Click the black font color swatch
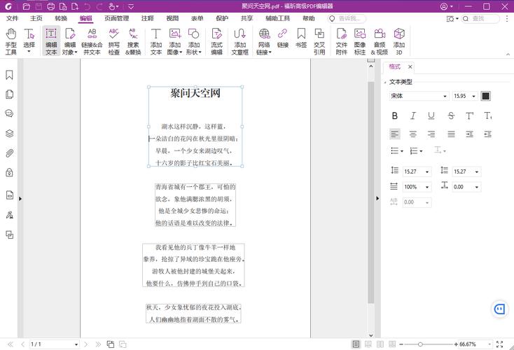Image resolution: width=514 pixels, height=350 pixels. pyautogui.click(x=486, y=96)
